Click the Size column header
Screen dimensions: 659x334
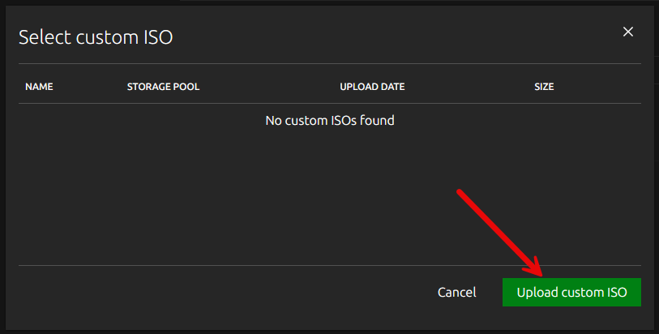point(544,86)
